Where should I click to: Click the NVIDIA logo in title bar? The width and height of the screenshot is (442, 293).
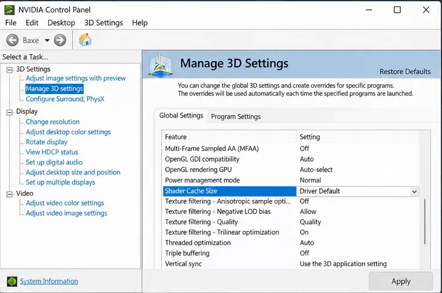[x=9, y=10]
